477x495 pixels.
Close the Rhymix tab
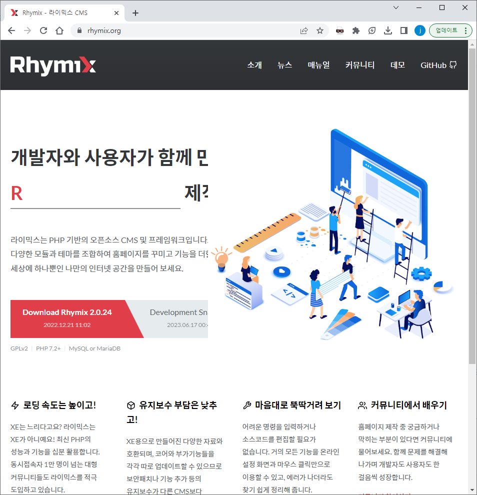[116, 13]
